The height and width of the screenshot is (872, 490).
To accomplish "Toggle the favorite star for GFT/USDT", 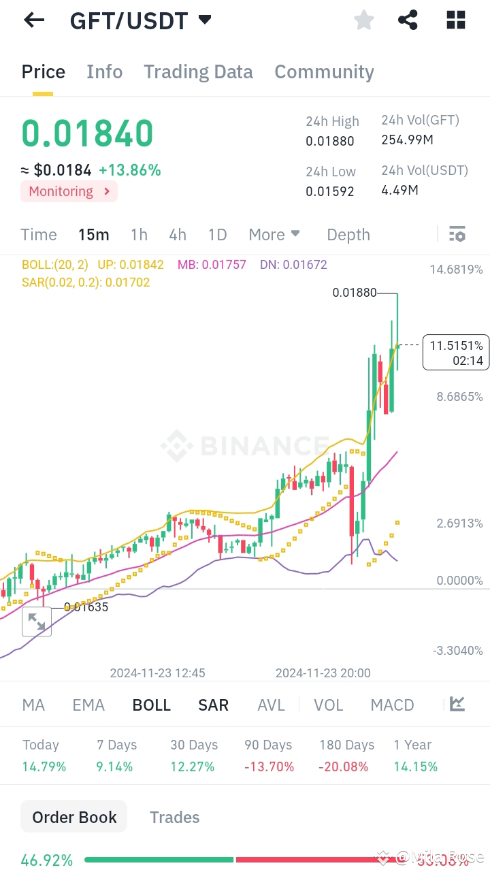I will (x=363, y=20).
